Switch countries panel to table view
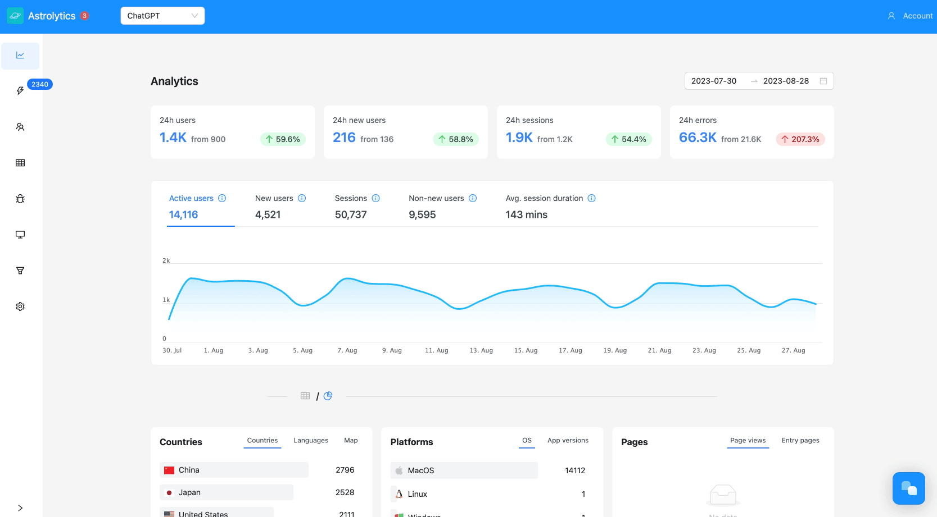Screen dimensions: 937x517 [305, 396]
